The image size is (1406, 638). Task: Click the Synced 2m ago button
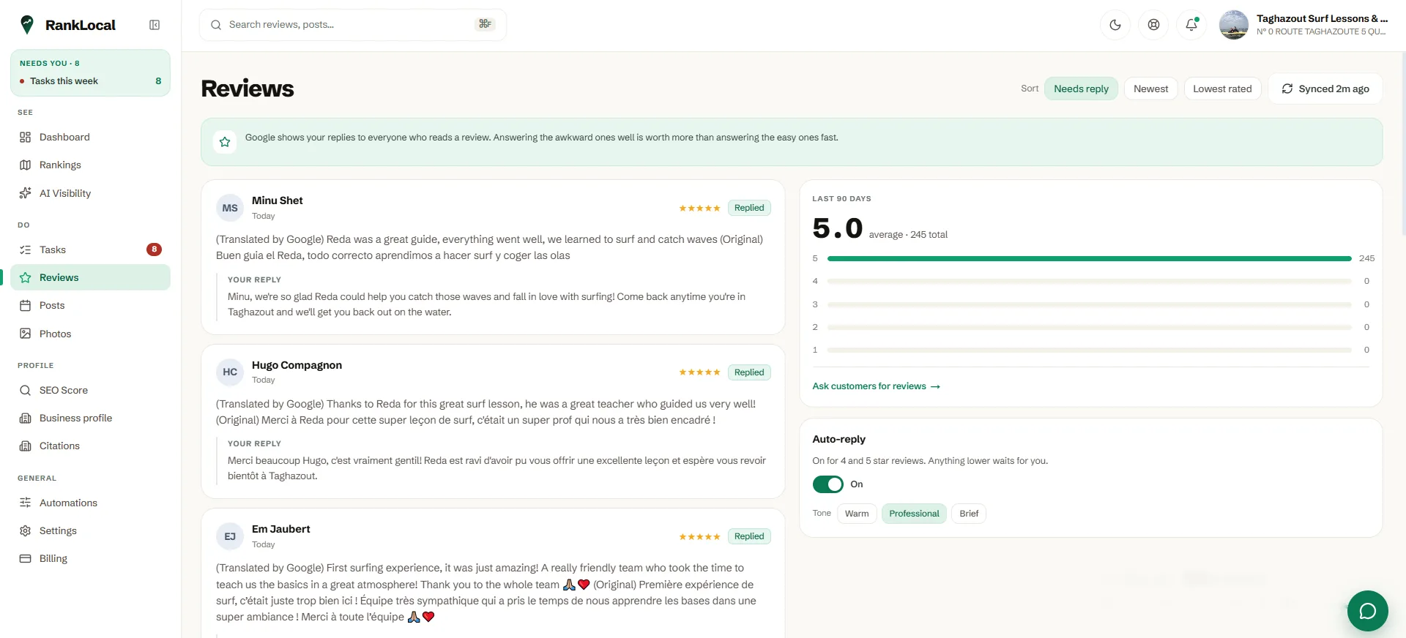(1325, 89)
